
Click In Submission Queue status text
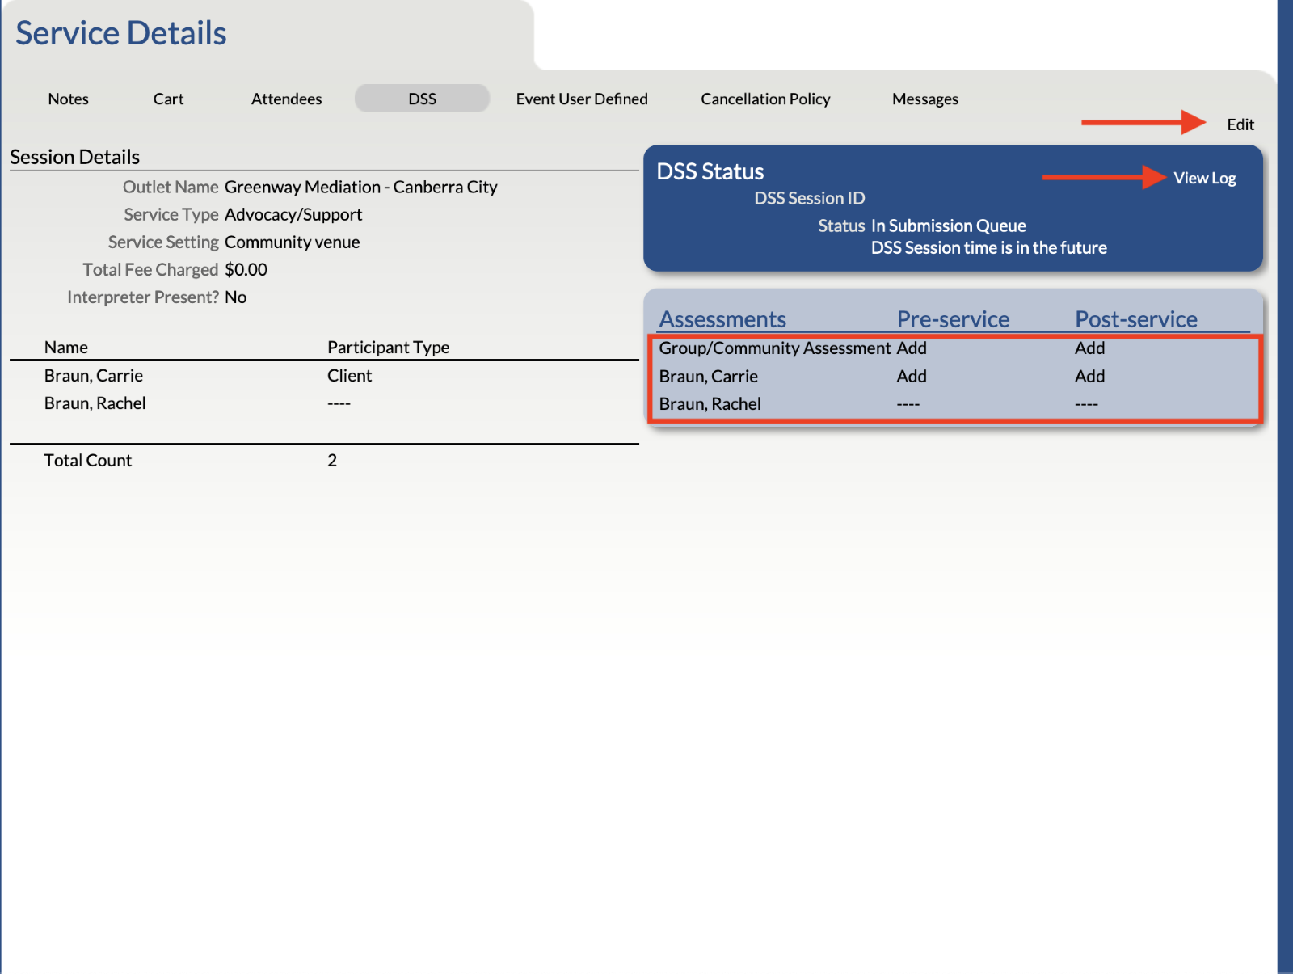tap(948, 226)
